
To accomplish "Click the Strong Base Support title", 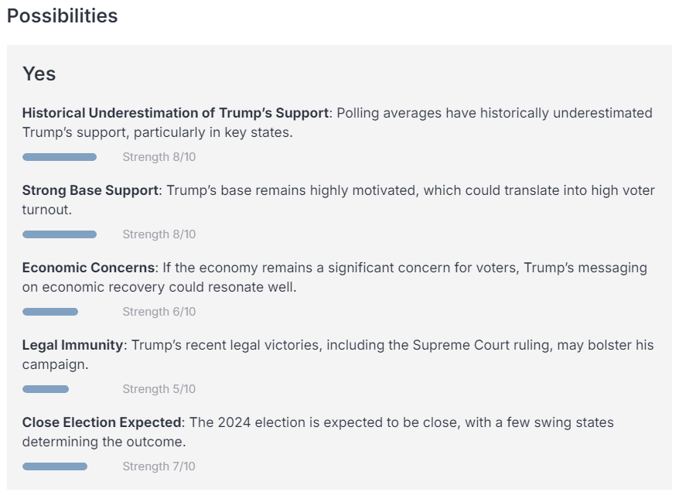I will point(90,190).
